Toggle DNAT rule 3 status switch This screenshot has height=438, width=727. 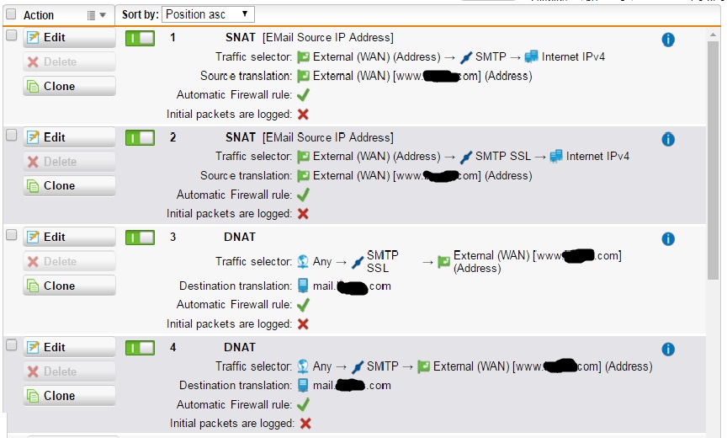[140, 238]
